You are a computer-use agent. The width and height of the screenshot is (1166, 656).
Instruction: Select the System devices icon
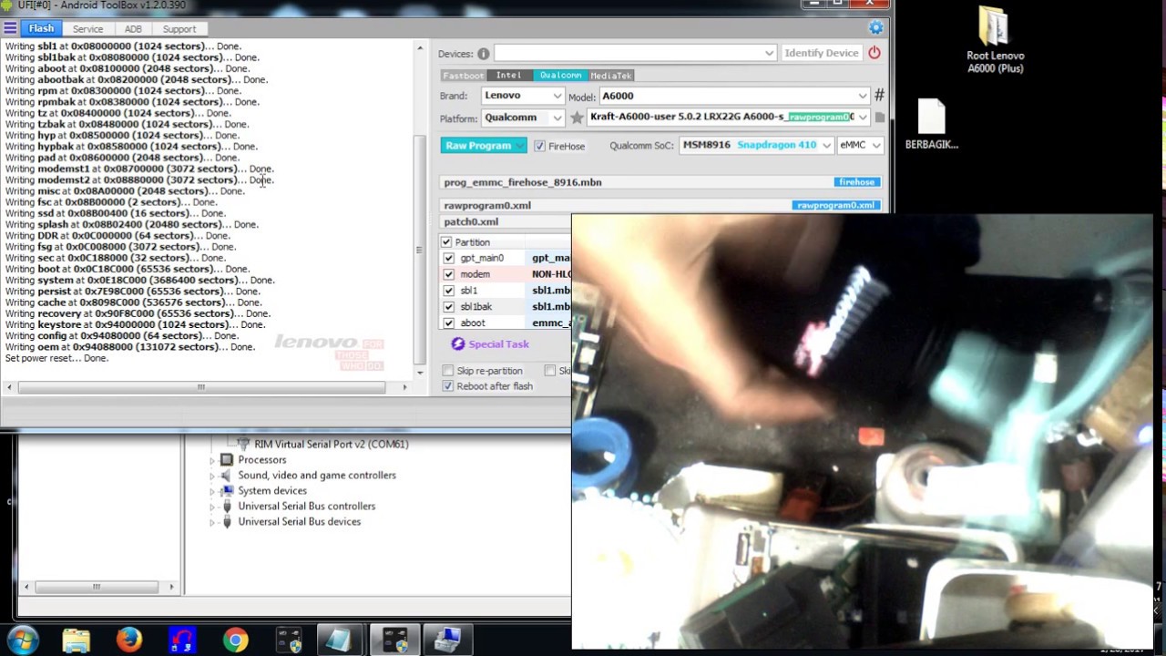click(227, 491)
